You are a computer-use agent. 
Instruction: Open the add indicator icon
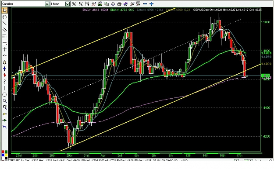(x=93, y=4)
